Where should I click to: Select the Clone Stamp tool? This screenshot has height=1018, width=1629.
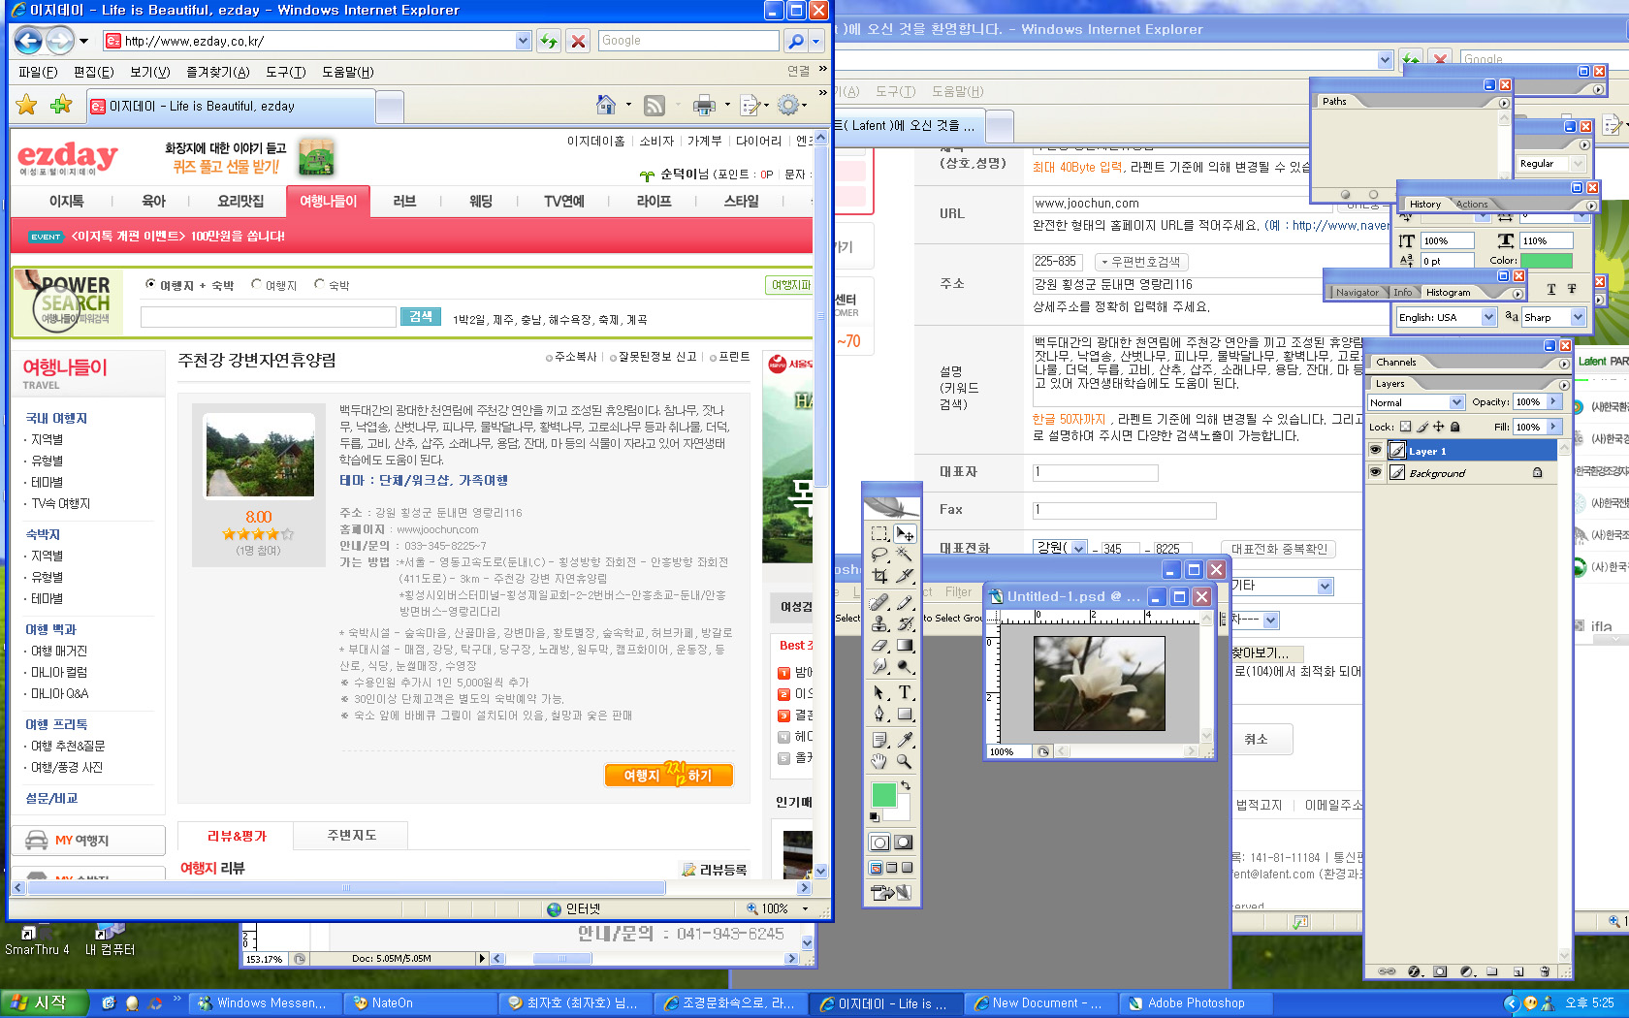click(879, 624)
